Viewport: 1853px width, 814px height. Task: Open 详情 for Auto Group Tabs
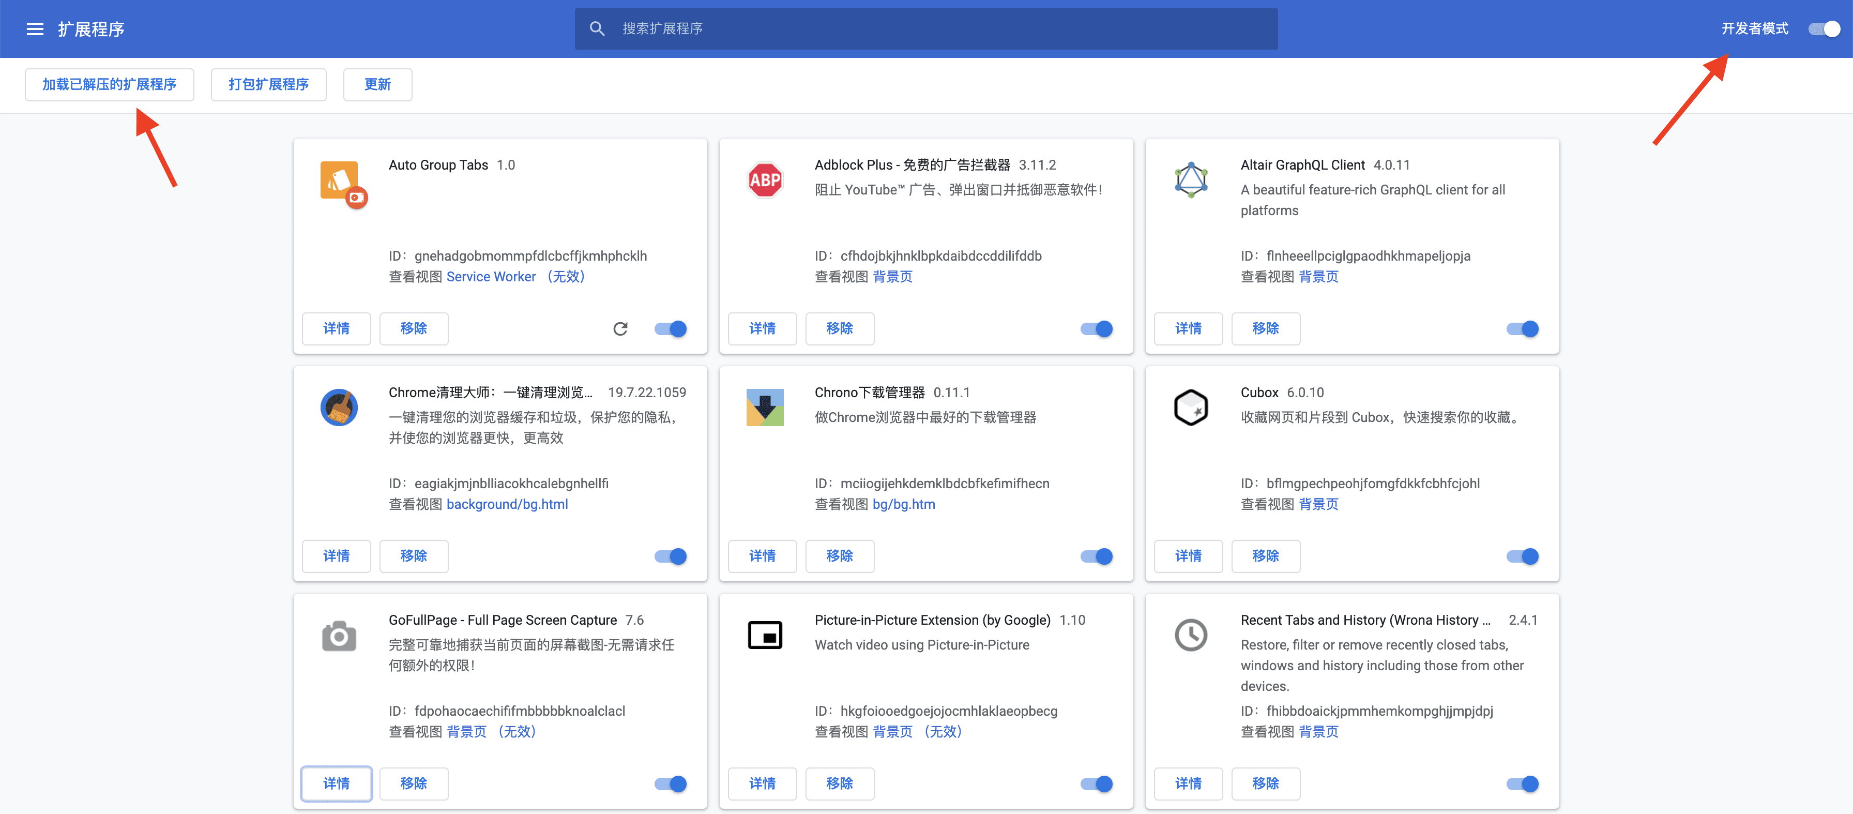(x=336, y=329)
